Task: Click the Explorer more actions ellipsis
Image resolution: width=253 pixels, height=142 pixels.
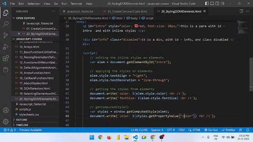Action: point(53,11)
